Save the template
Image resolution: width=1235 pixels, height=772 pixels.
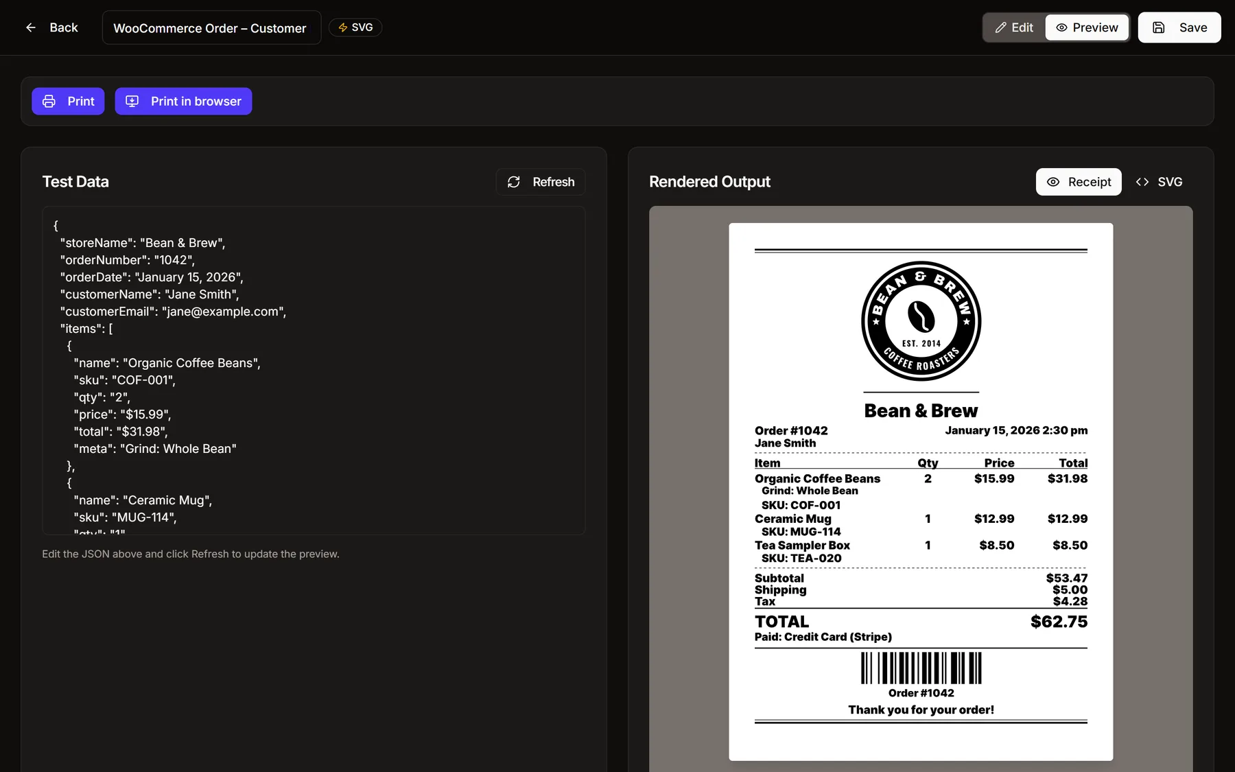[1179, 27]
